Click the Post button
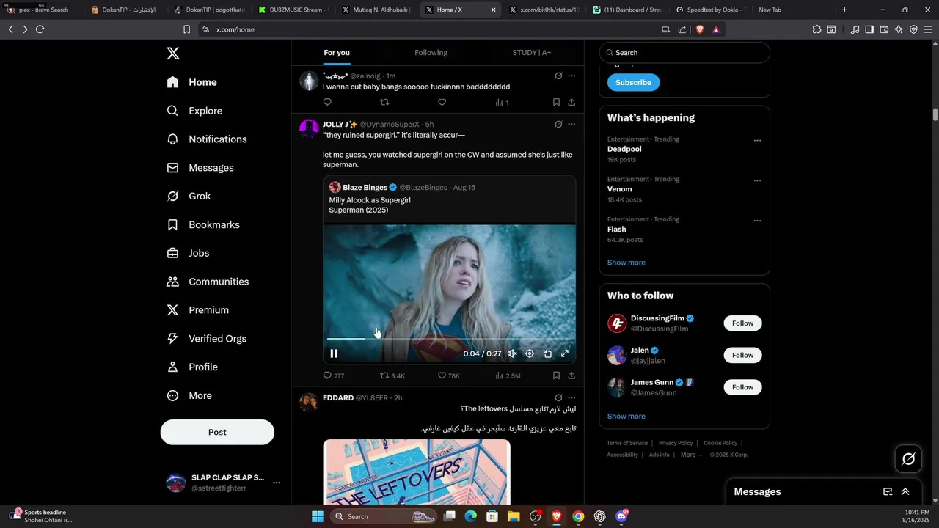This screenshot has height=528, width=939. [x=217, y=432]
